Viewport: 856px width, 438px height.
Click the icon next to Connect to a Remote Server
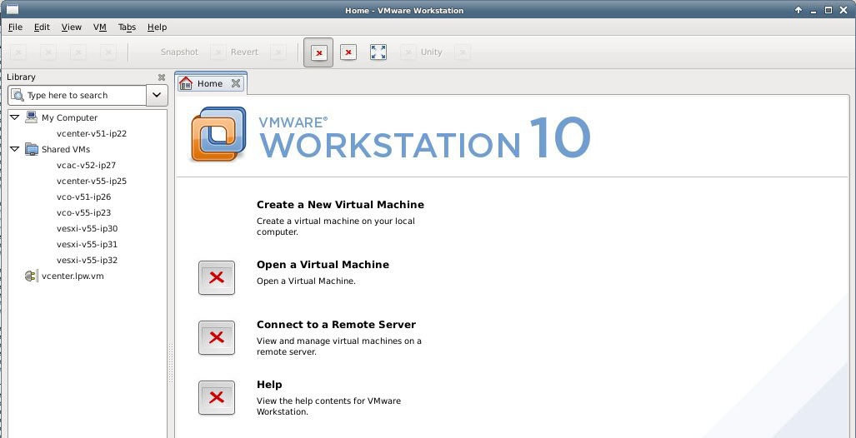point(217,337)
